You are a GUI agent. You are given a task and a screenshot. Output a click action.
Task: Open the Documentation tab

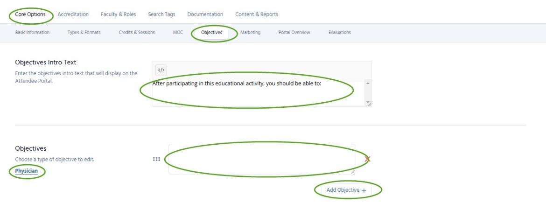point(205,14)
